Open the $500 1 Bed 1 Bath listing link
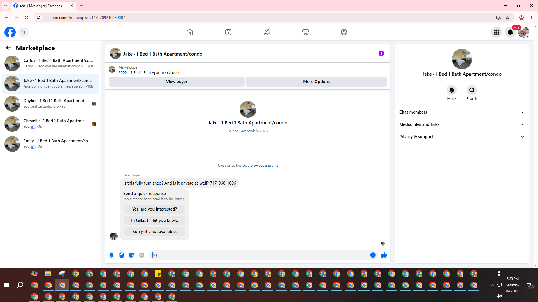 coord(150,73)
